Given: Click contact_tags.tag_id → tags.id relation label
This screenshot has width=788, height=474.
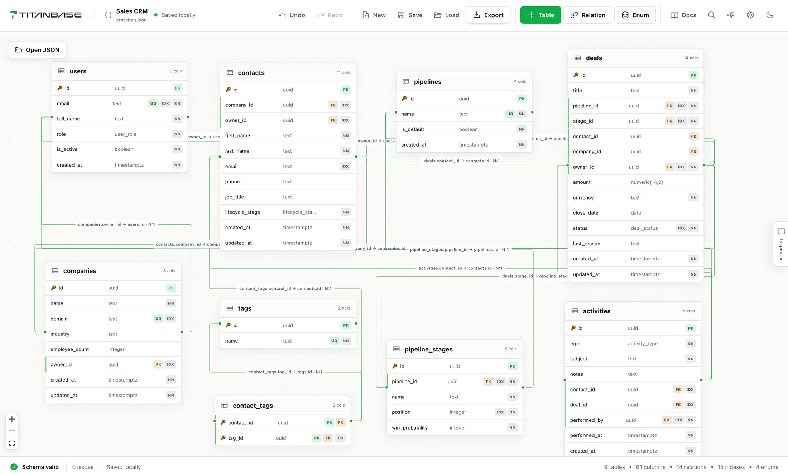Looking at the screenshot, I should click(285, 372).
